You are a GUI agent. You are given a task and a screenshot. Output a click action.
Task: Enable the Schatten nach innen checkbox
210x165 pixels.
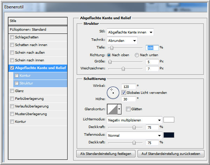[12, 45]
